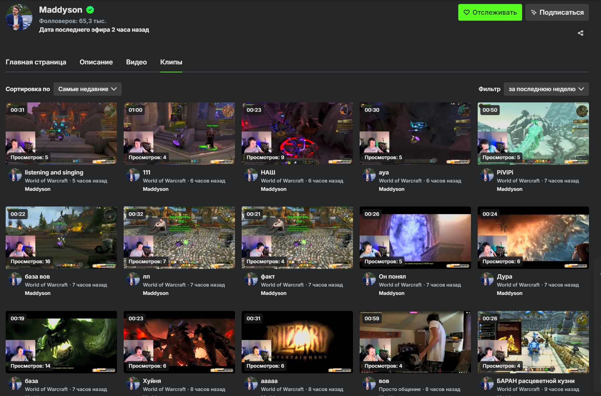
Task: Play the 00:19 green dragon 'база' thumbnail
Action: coord(61,342)
